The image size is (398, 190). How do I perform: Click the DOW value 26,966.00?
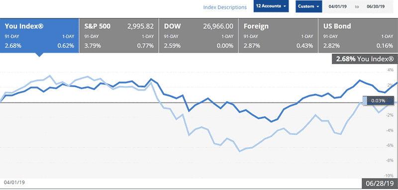pyautogui.click(x=218, y=26)
